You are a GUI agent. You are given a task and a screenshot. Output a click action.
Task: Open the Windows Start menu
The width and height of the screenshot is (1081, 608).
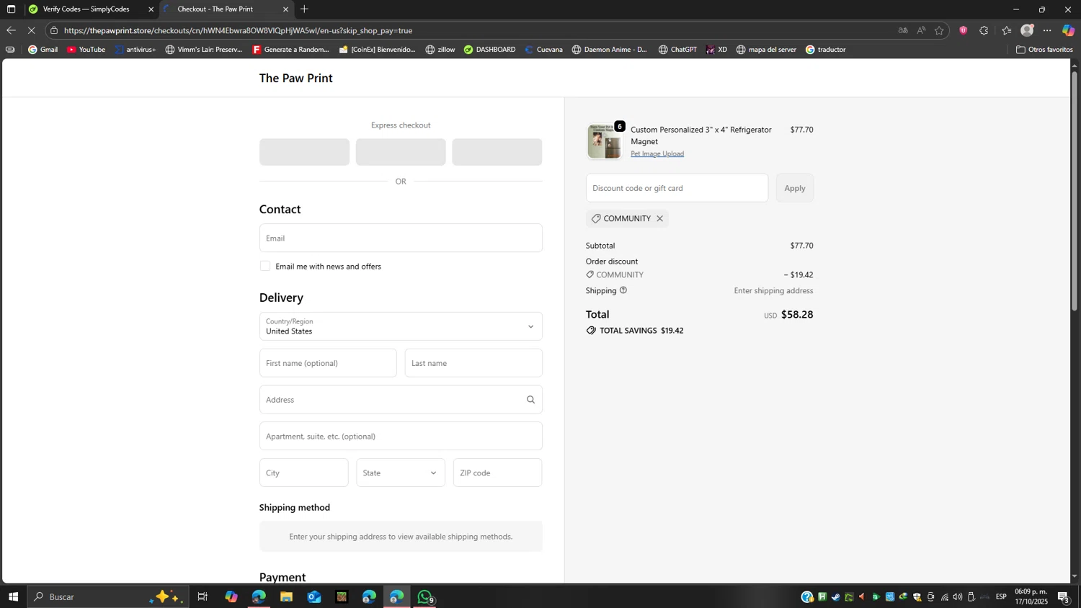coord(13,596)
